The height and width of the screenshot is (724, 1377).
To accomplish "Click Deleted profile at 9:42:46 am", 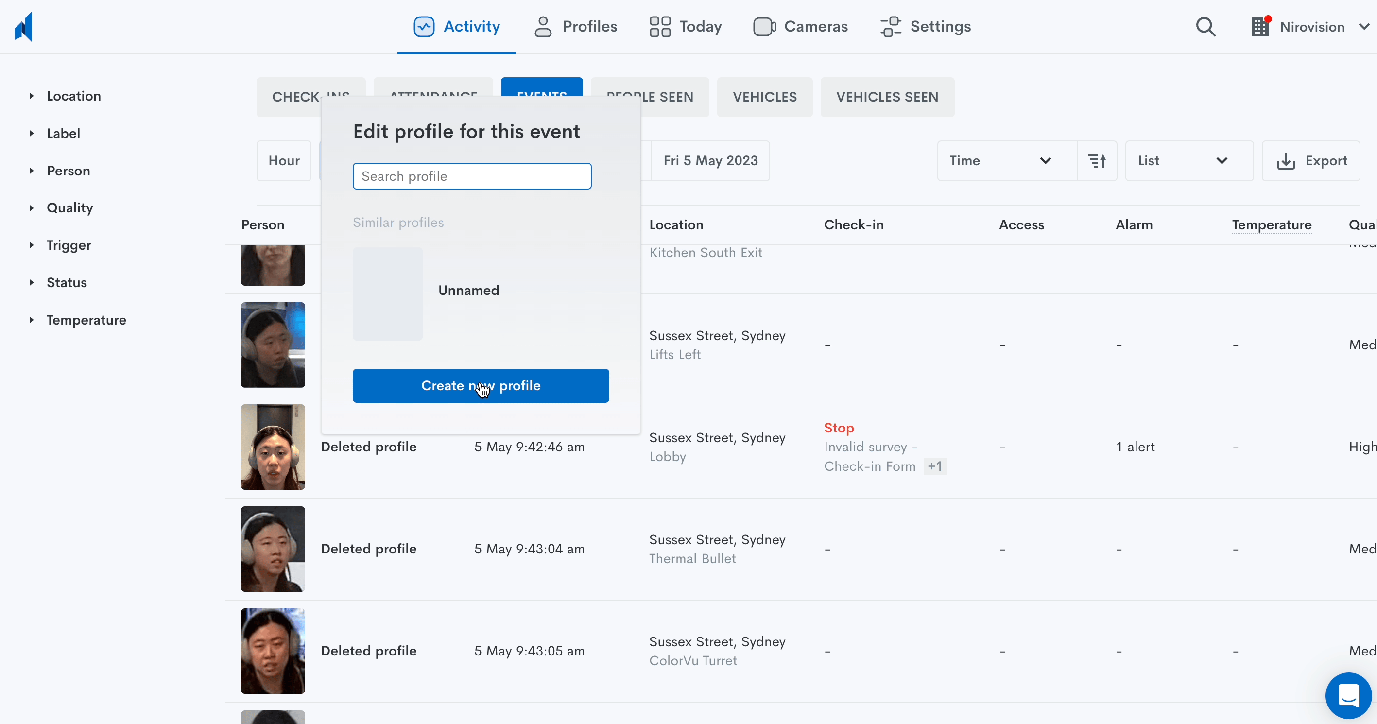I will pyautogui.click(x=368, y=447).
